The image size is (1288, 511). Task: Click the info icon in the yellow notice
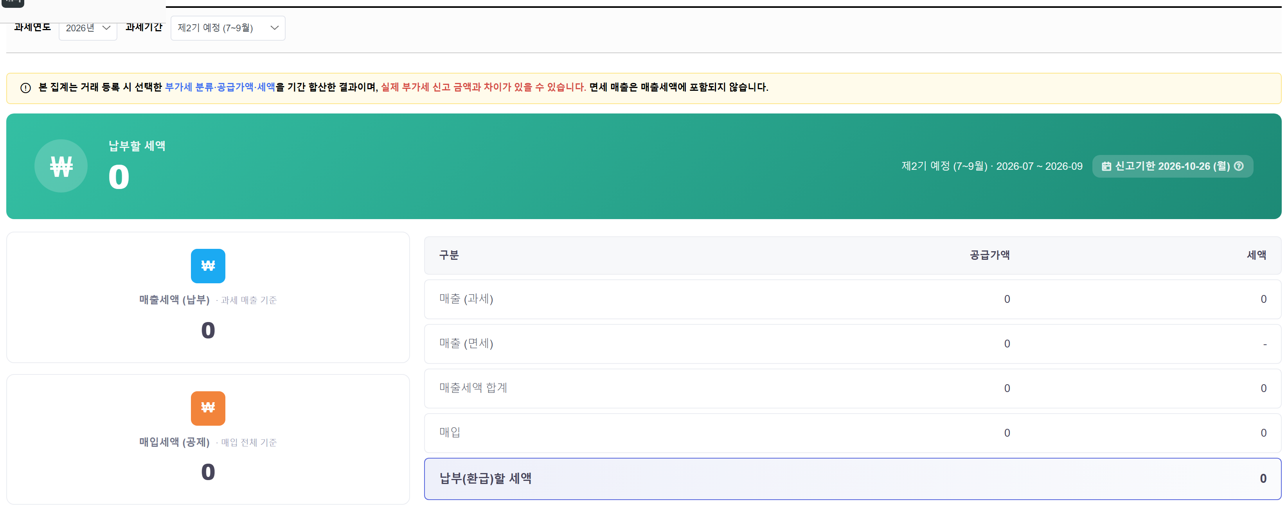pos(25,88)
